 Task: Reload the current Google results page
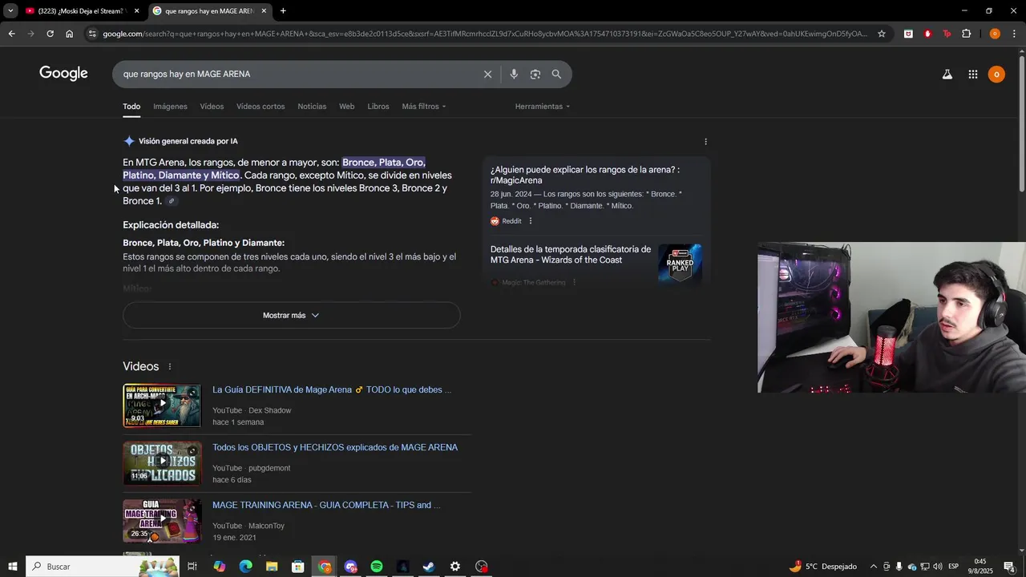50,34
